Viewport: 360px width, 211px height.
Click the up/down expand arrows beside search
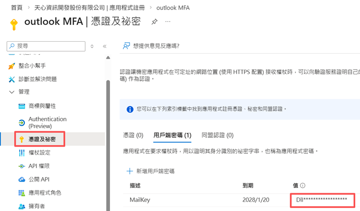(92, 46)
